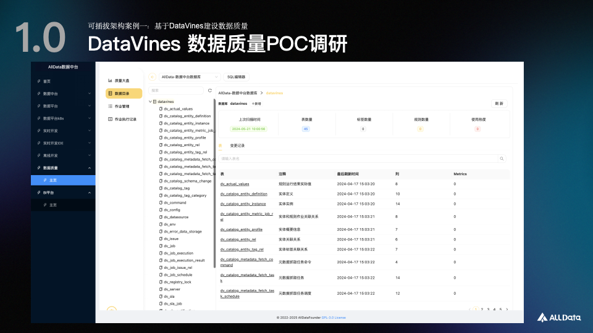Viewport: 593px width, 333px height.
Task: Click the tree panel vertical scrollbar
Action: [214, 183]
